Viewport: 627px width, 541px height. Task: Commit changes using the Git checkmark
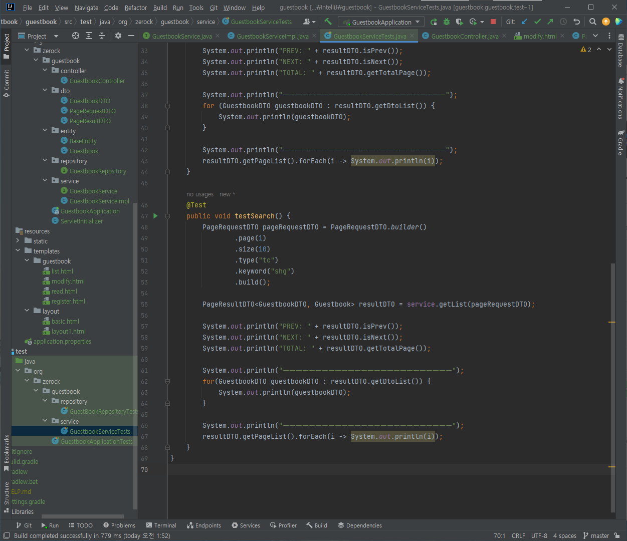click(x=537, y=22)
